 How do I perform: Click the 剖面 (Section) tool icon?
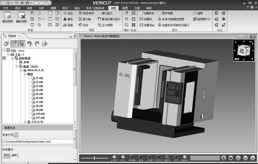pyautogui.click(x=65, y=25)
